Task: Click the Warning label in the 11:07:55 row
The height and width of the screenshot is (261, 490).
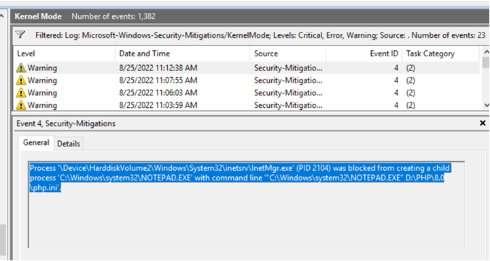Action: (x=42, y=81)
